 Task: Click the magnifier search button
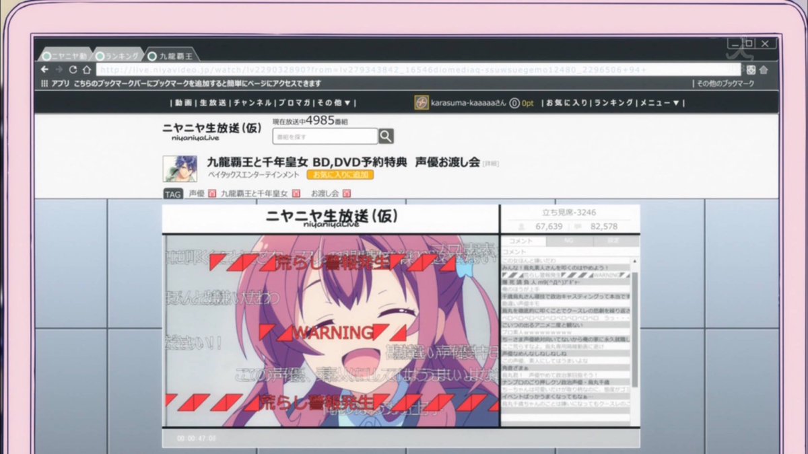(385, 137)
